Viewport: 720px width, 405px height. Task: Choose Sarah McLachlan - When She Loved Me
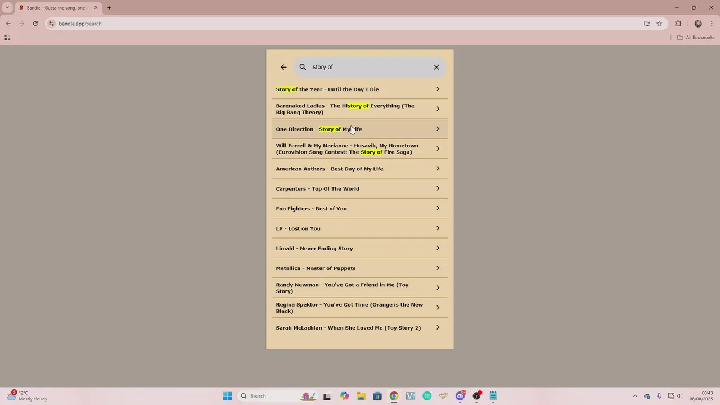[360, 327]
